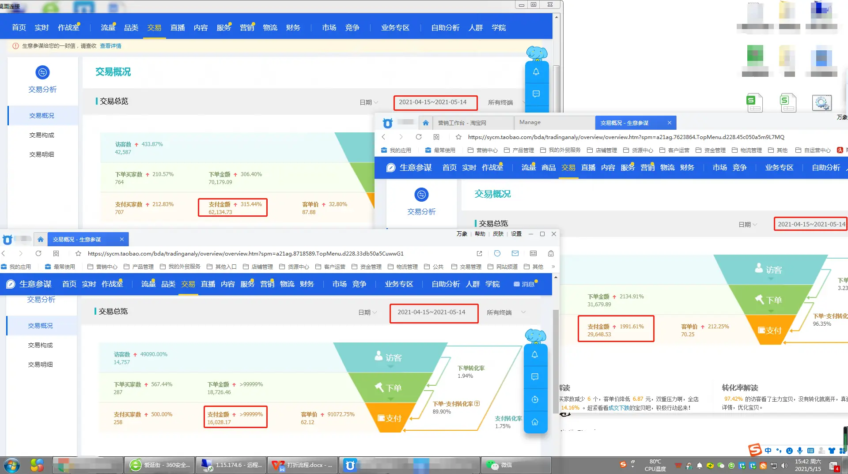Open 皮肤 in the front window title bar
The width and height of the screenshot is (848, 474).
point(498,234)
